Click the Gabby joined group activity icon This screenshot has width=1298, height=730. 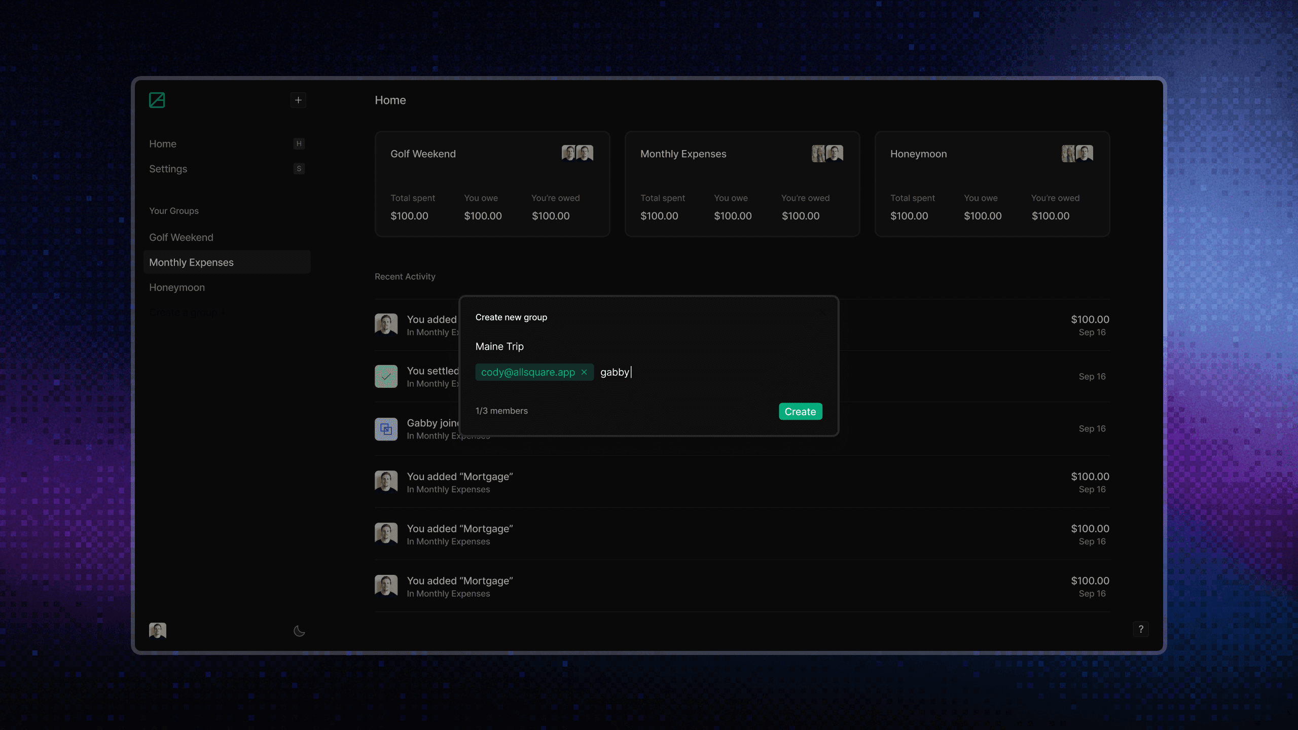pyautogui.click(x=386, y=429)
